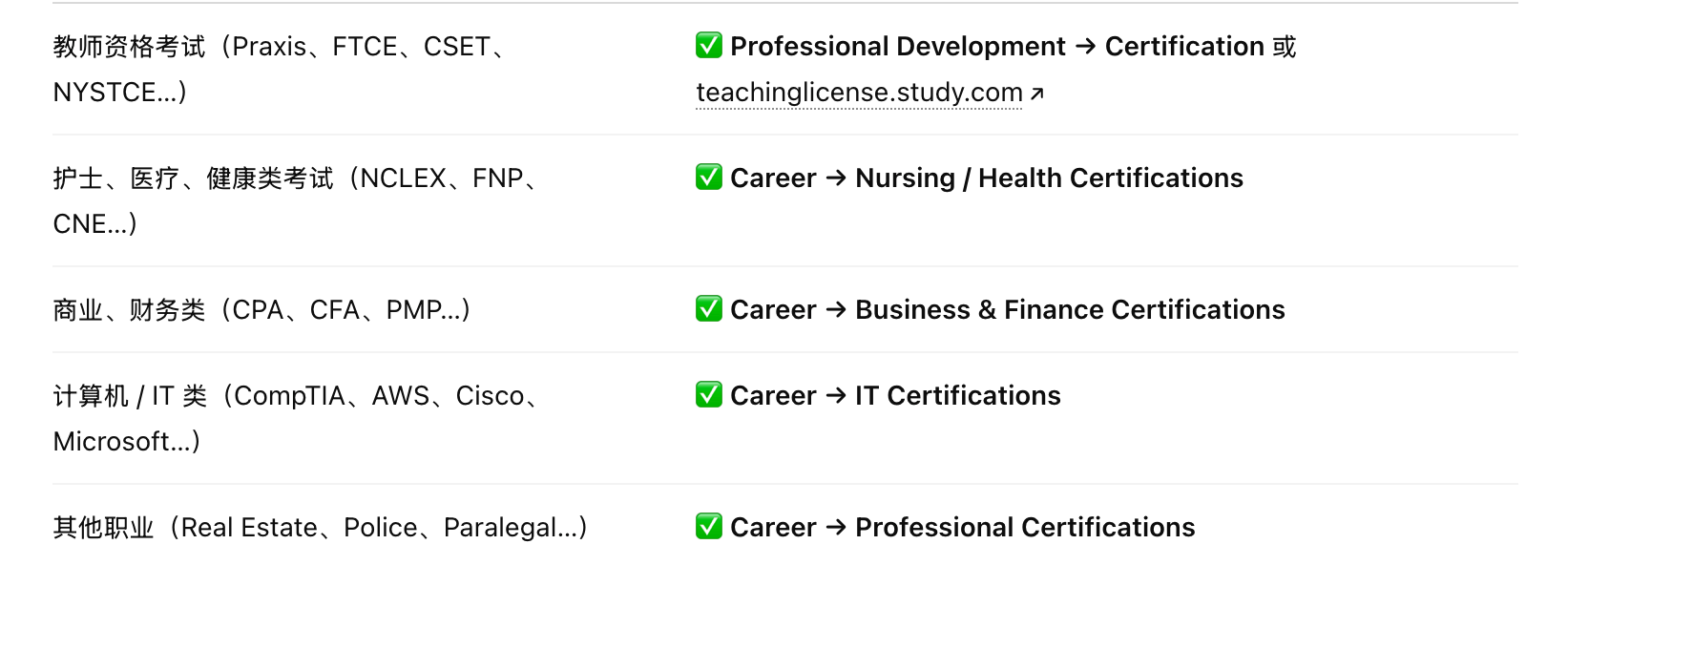Click checkmark before Career → IT Certifications
Viewport: 1693px width, 649px height.
(x=708, y=394)
